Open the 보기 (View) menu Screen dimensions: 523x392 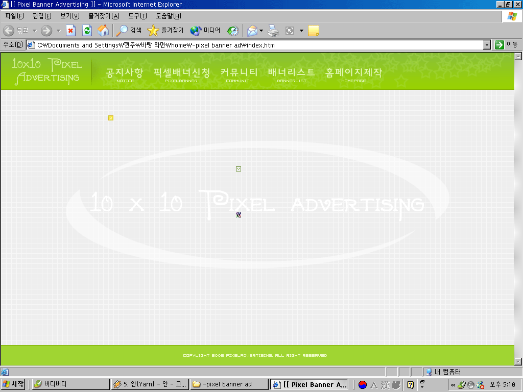(x=70, y=16)
